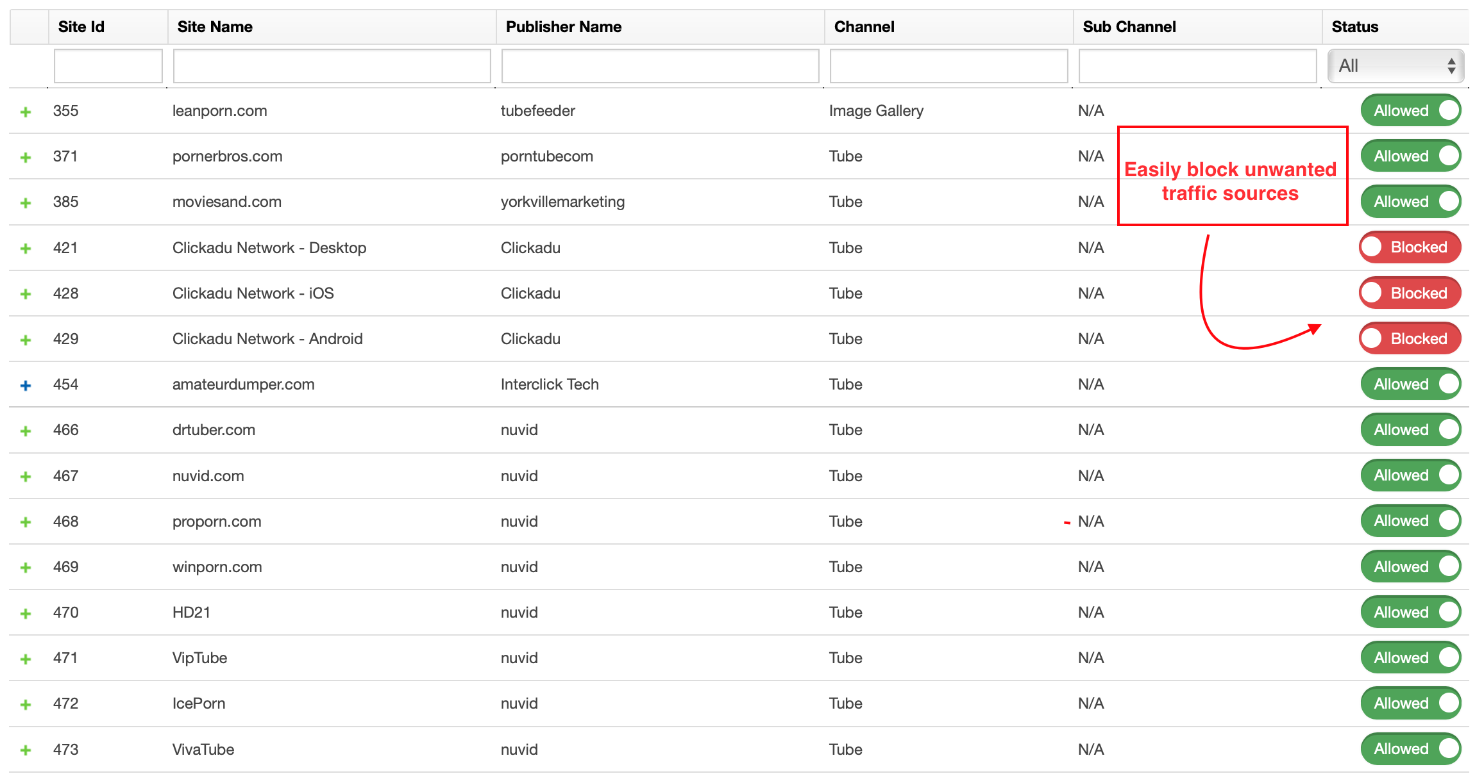This screenshot has height=774, width=1484.
Task: Sort by Site Id column header
Action: click(x=81, y=27)
